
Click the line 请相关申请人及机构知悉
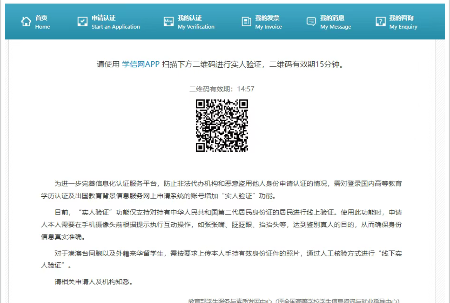pyautogui.click(x=94, y=282)
